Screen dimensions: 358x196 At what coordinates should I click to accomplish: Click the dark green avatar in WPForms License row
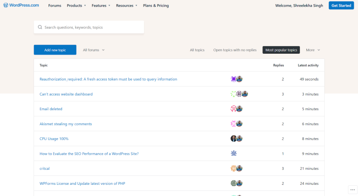[x=234, y=183]
